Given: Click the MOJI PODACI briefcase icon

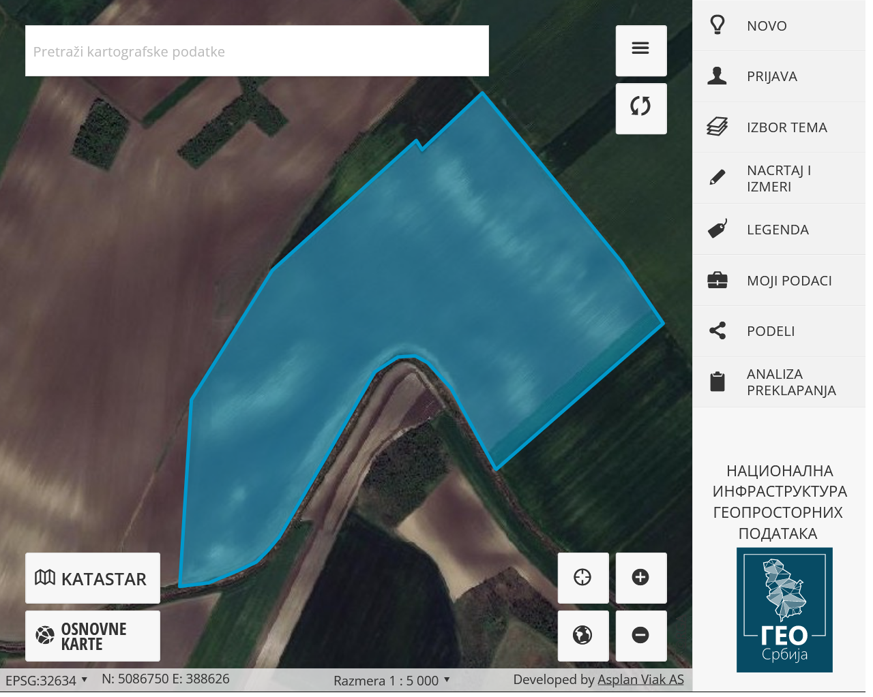Looking at the screenshot, I should 717,280.
